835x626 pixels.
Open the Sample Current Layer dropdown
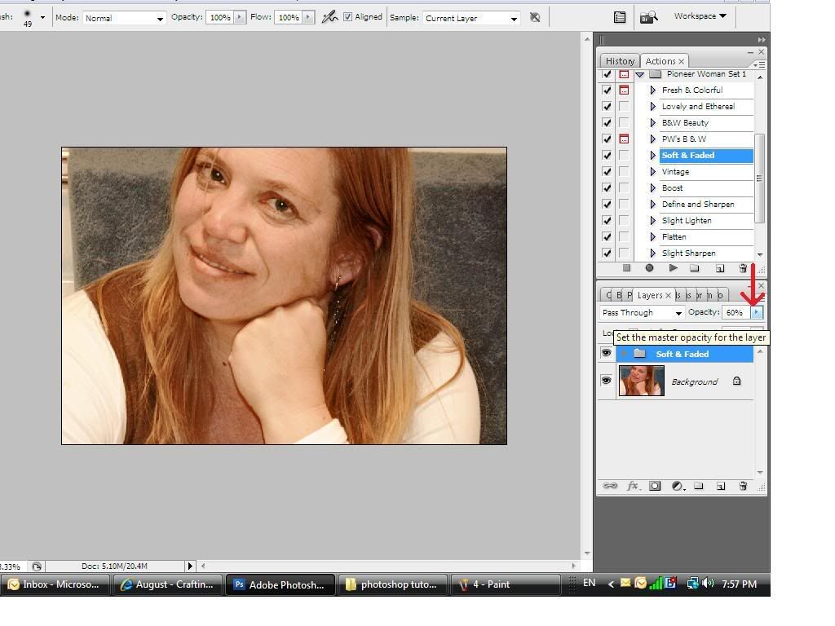[x=471, y=18]
